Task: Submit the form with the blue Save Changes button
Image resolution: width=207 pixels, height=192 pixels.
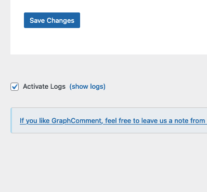Action: coord(52,20)
